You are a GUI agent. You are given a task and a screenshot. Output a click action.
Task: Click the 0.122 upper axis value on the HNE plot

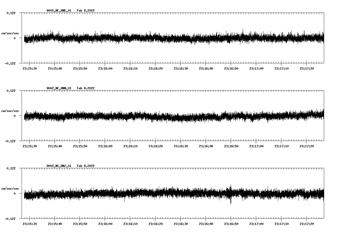tap(11, 13)
